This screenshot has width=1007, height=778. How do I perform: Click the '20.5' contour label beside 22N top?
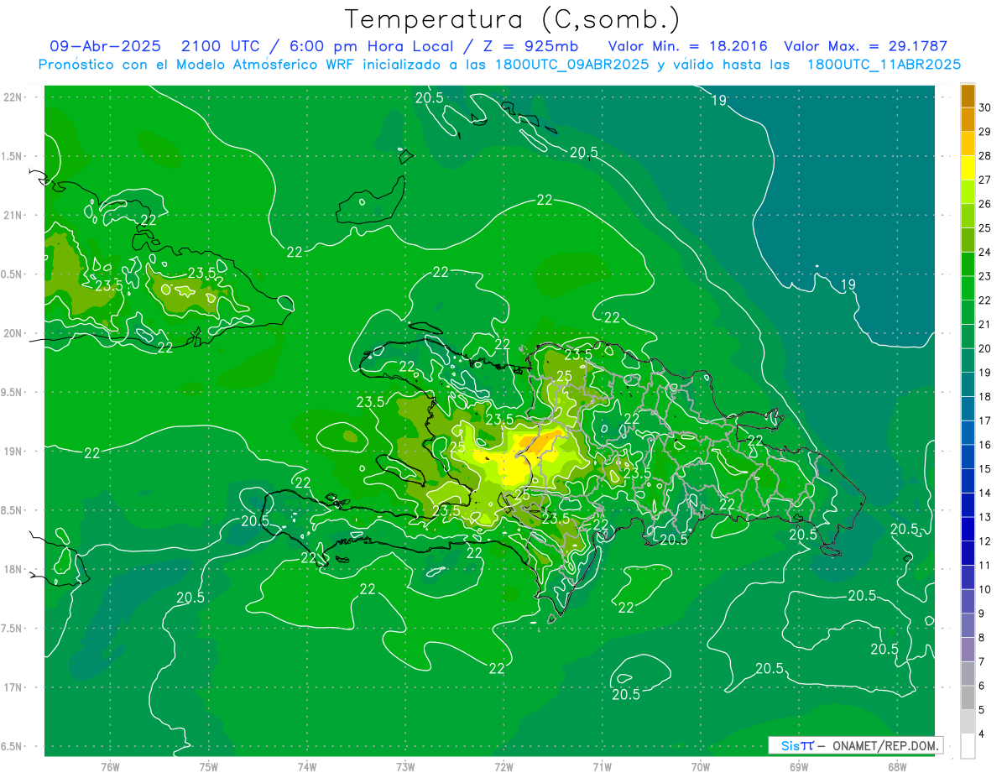tap(429, 97)
